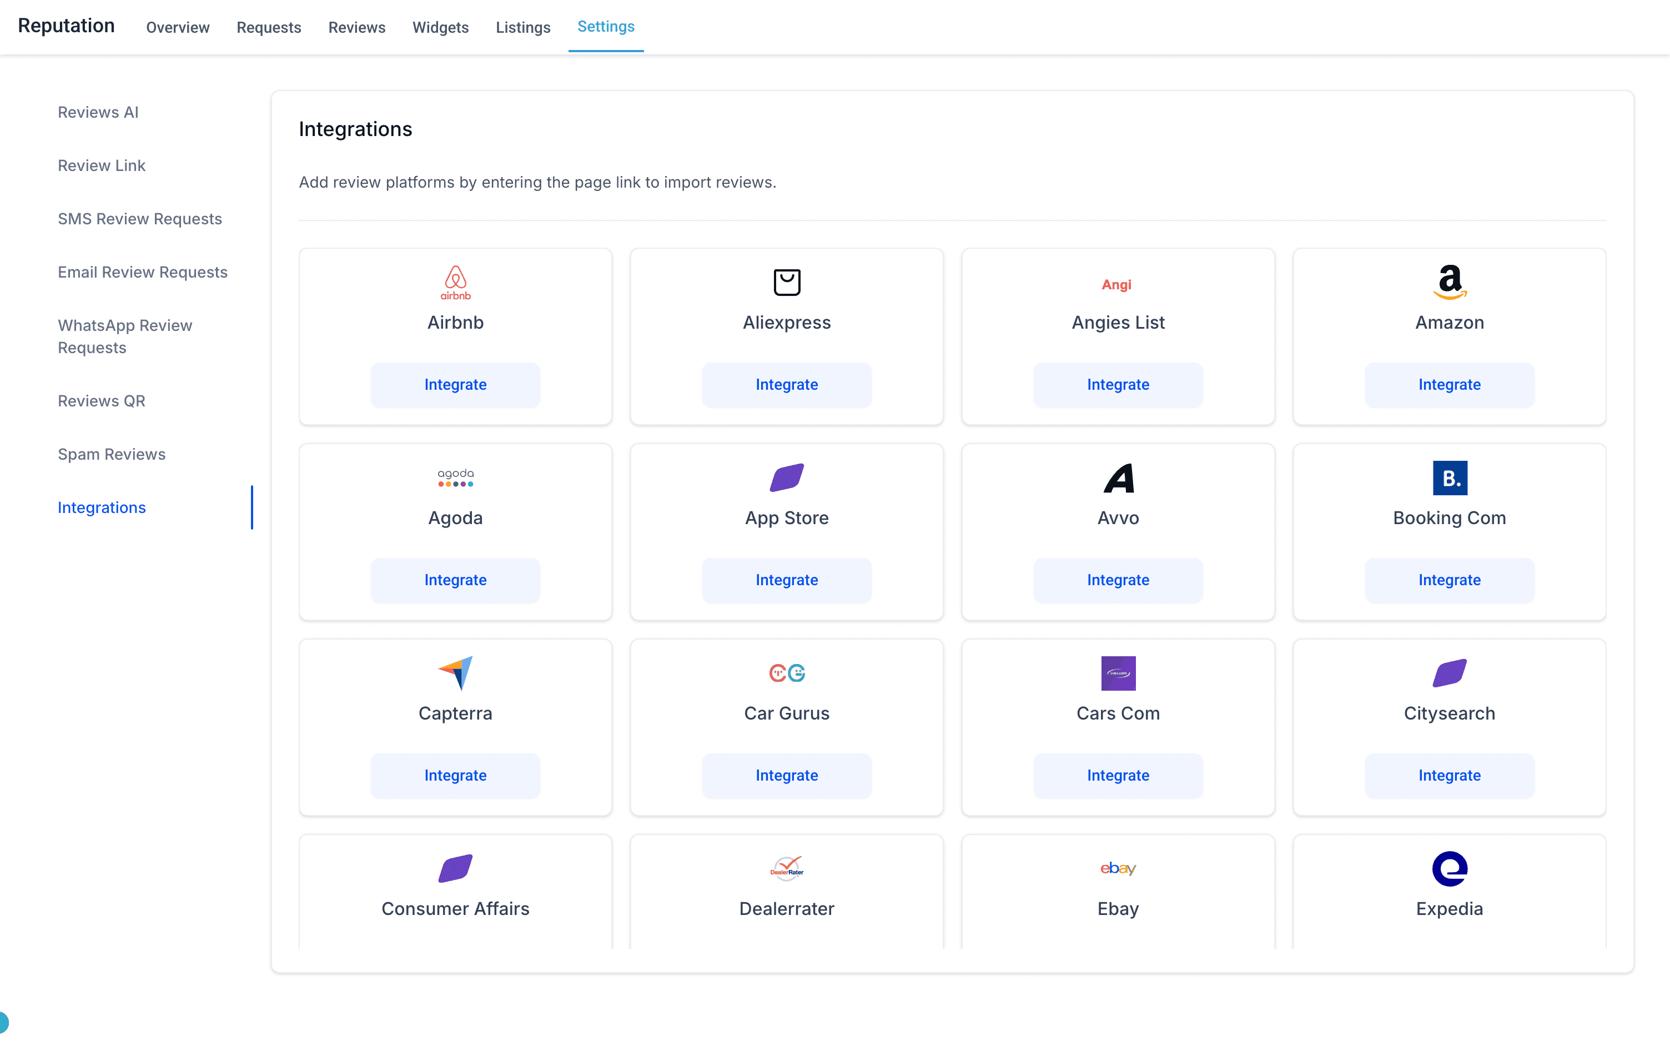Viewport: 1670px width, 1056px height.
Task: Integrate the Airbnb review platform
Action: (x=455, y=385)
